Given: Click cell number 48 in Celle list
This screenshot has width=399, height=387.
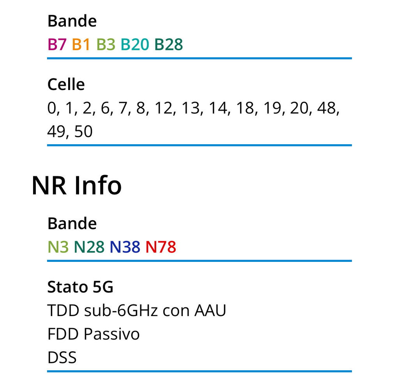Looking at the screenshot, I should click(328, 108).
